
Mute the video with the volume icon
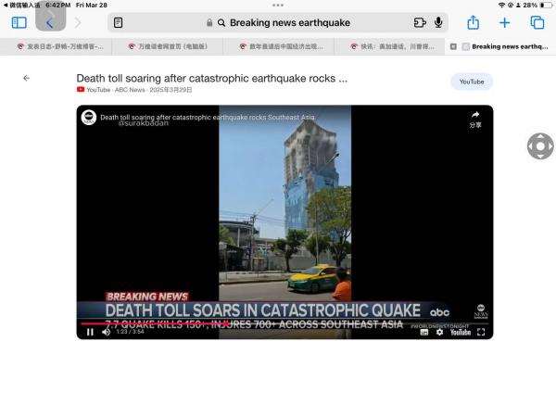tap(106, 332)
